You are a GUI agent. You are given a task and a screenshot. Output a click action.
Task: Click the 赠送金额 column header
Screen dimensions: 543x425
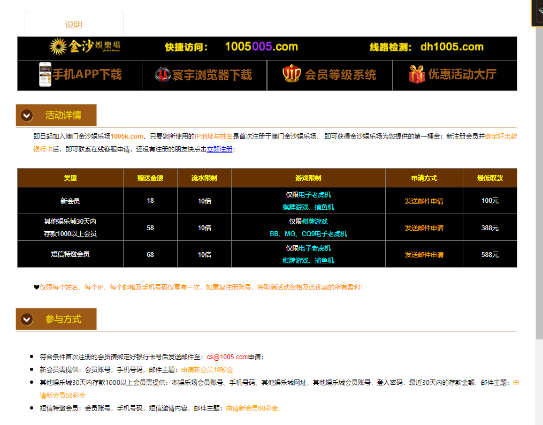pyautogui.click(x=150, y=178)
